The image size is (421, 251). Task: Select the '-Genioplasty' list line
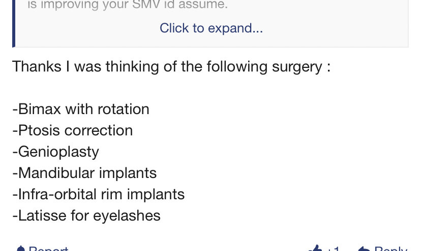[x=55, y=152]
